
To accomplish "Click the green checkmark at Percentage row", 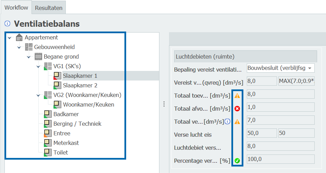I will 237,160.
